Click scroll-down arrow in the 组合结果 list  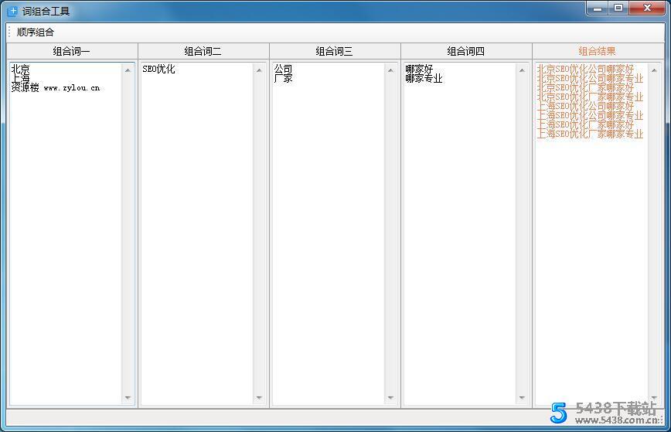(x=653, y=398)
